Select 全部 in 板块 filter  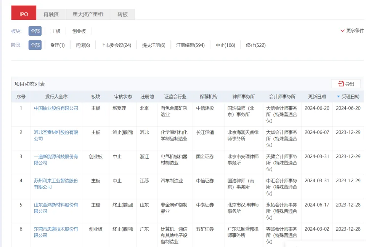point(35,31)
